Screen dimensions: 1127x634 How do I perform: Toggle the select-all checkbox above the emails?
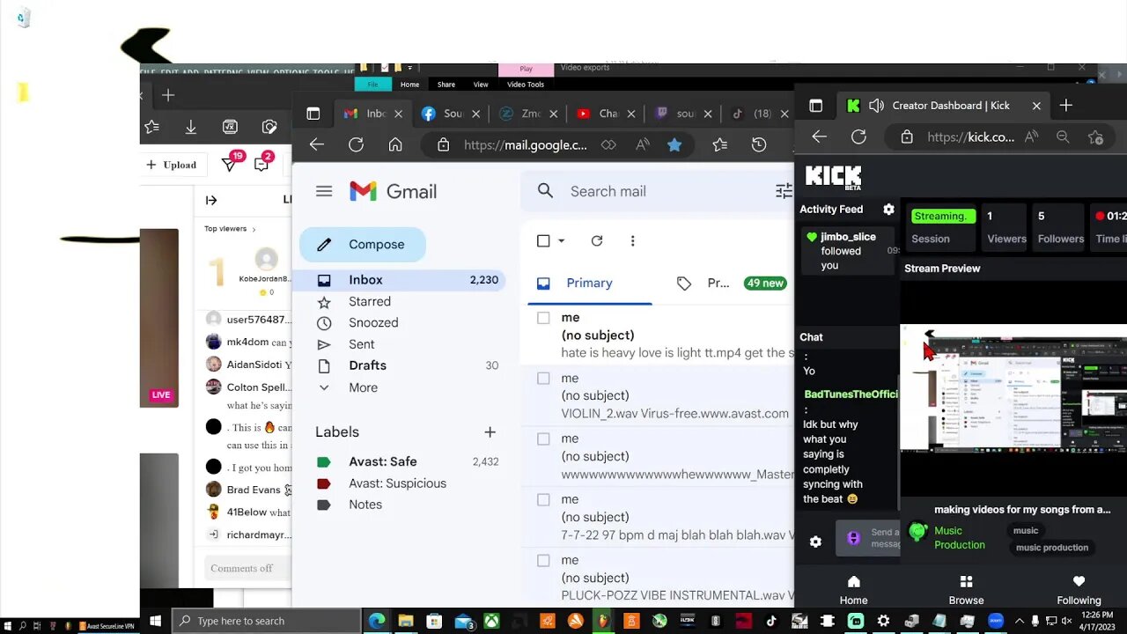coord(543,241)
